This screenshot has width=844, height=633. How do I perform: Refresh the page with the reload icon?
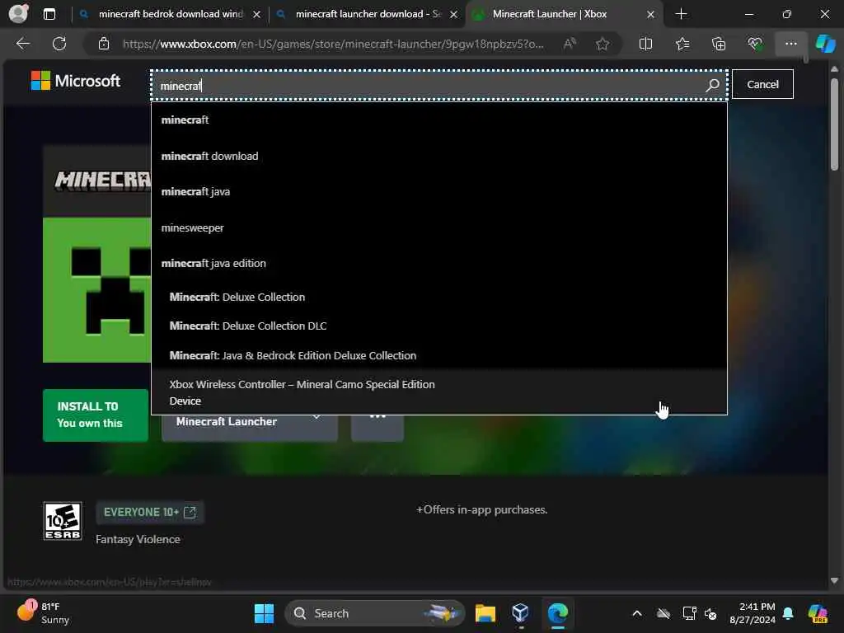pyautogui.click(x=59, y=44)
